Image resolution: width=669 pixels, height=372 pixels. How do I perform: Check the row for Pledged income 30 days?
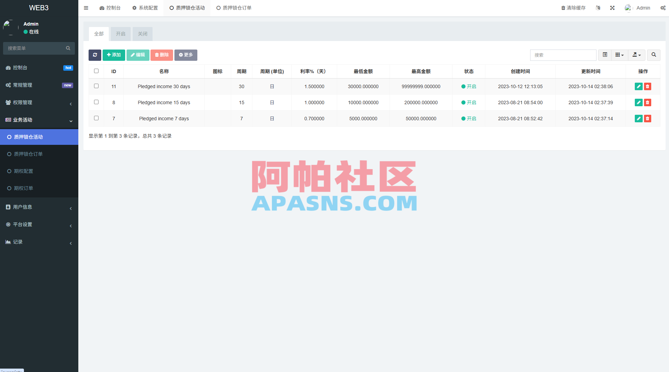coord(96,86)
